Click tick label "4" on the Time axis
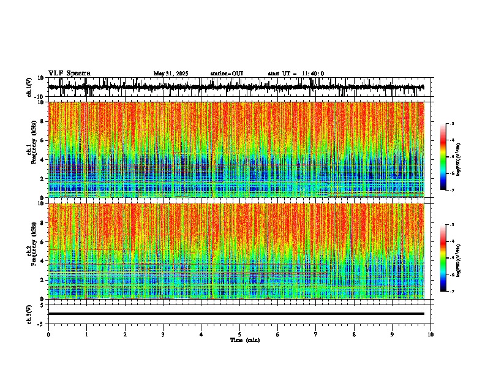Screen dimensions: 485x375 201,335
